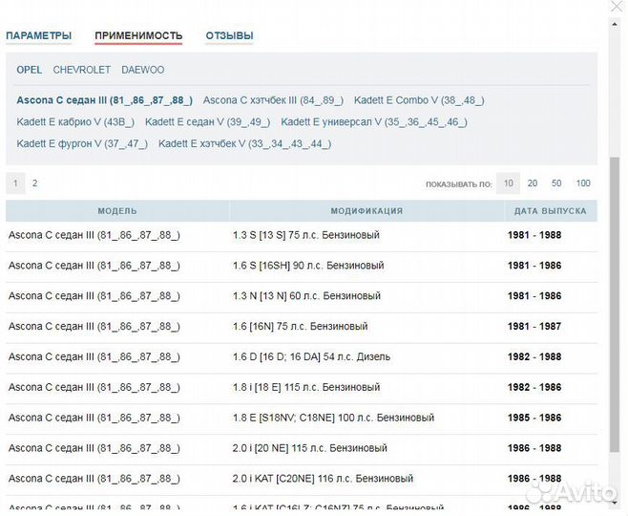Switch to the Отзывы tab
The image size is (628, 516).
tap(229, 36)
